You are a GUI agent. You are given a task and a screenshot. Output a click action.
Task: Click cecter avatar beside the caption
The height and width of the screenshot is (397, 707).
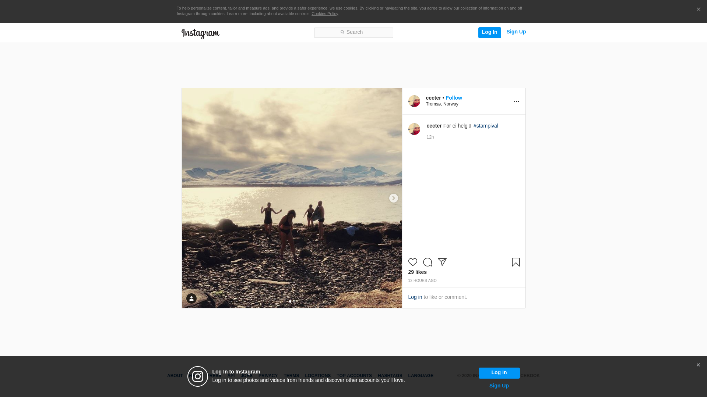(x=414, y=129)
